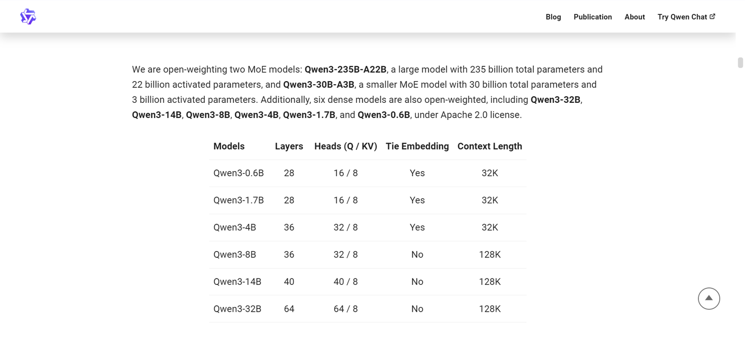Click the Tie Embedding column header
Viewport: 745px width, 338px height.
417,146
